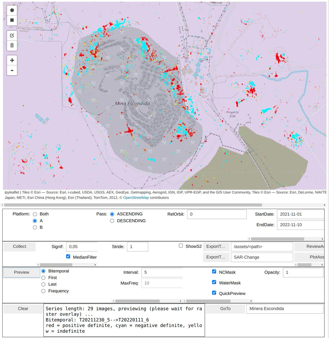329x338 pixels.
Task: Zoom in on the map
Action: click(x=12, y=60)
